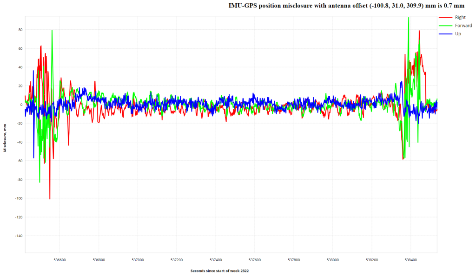
Task: Select the chart title about antenna offset
Action: click(346, 6)
